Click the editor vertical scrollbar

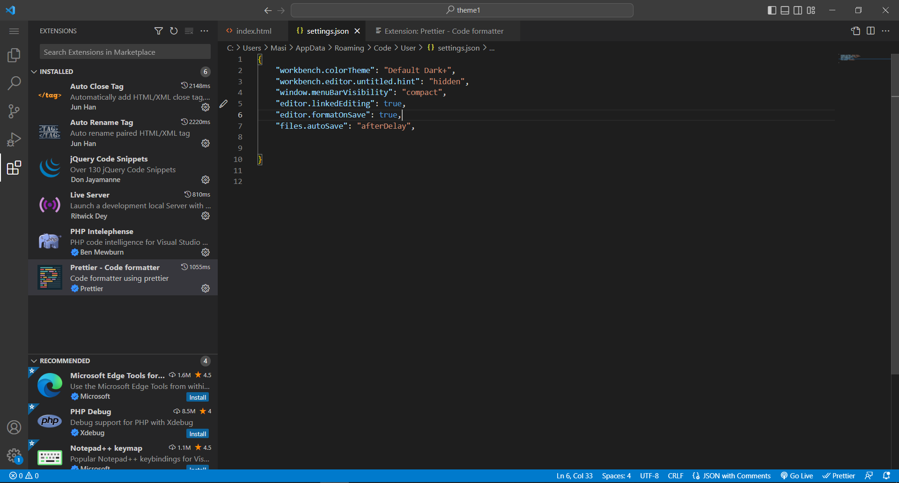895,214
